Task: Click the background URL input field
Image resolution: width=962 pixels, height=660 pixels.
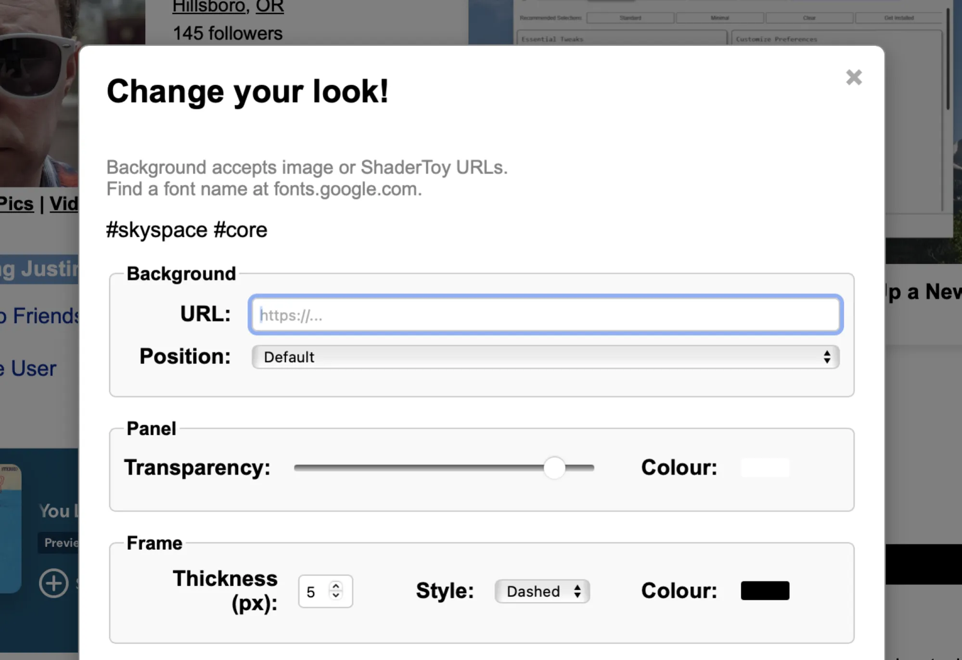Action: click(544, 314)
